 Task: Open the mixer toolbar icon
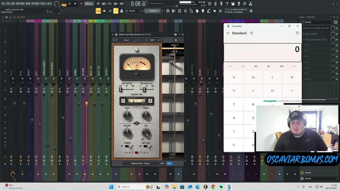(x=185, y=11)
